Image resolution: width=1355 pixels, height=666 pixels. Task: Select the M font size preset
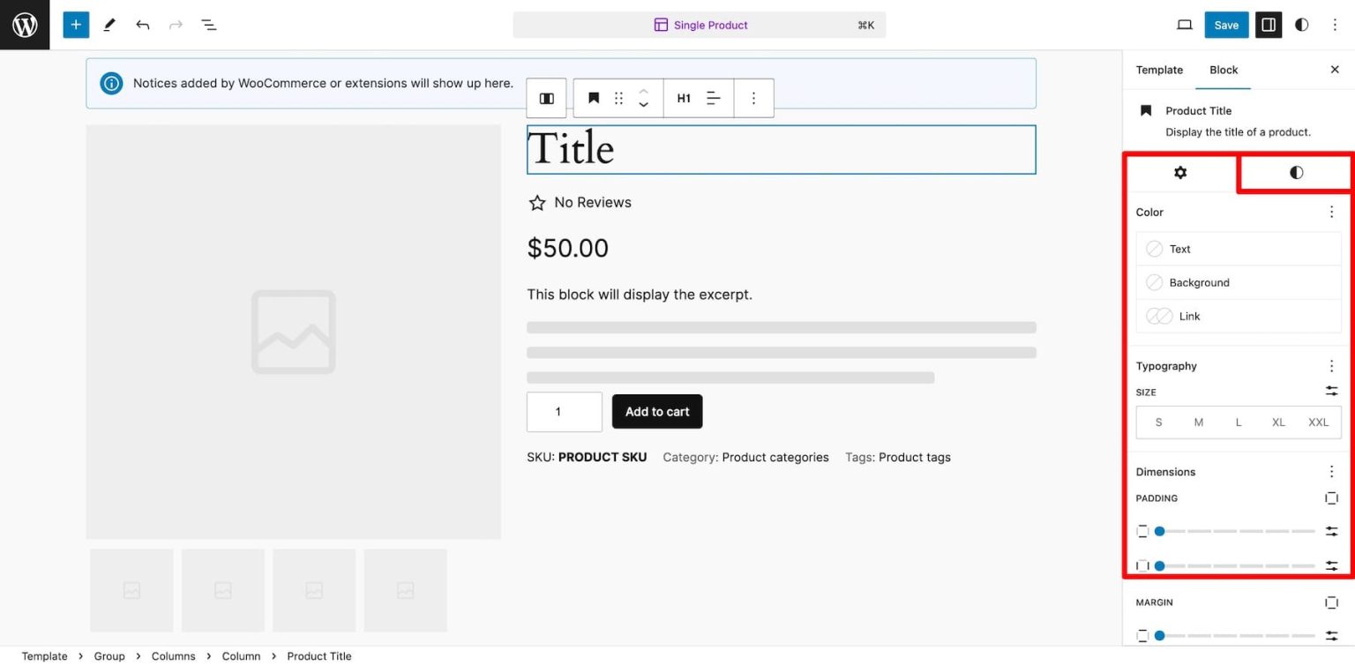pyautogui.click(x=1198, y=422)
